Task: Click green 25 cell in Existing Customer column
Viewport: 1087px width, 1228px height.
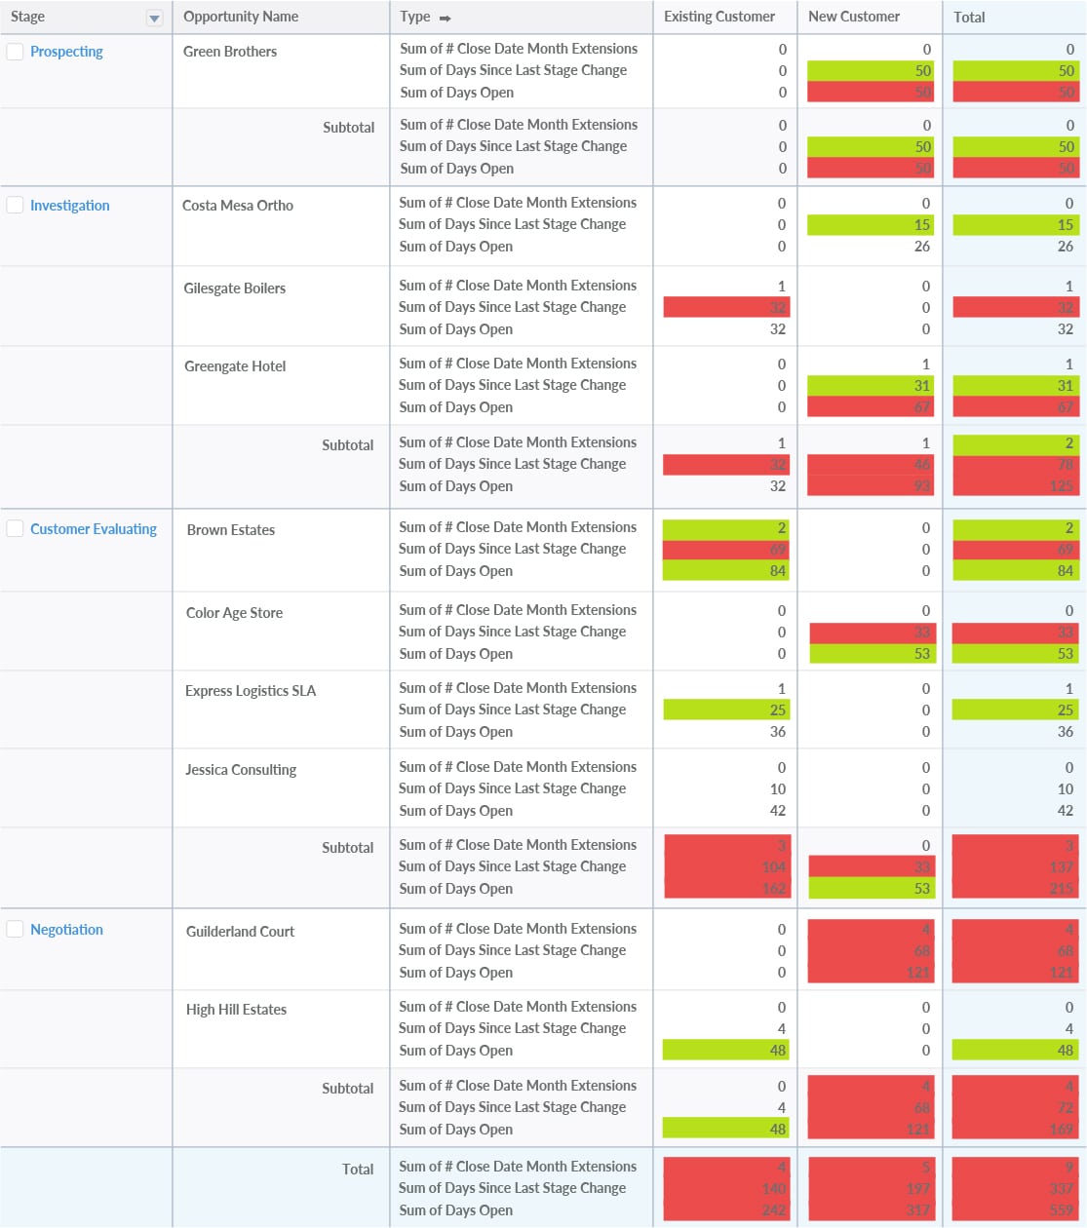Action: 726,710
